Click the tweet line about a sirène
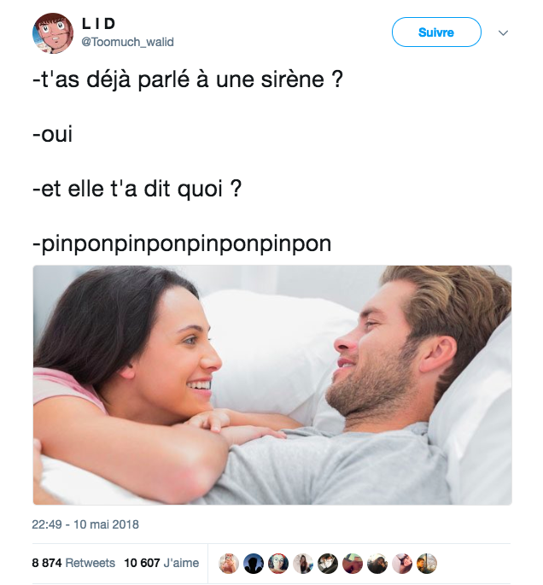 [188, 79]
